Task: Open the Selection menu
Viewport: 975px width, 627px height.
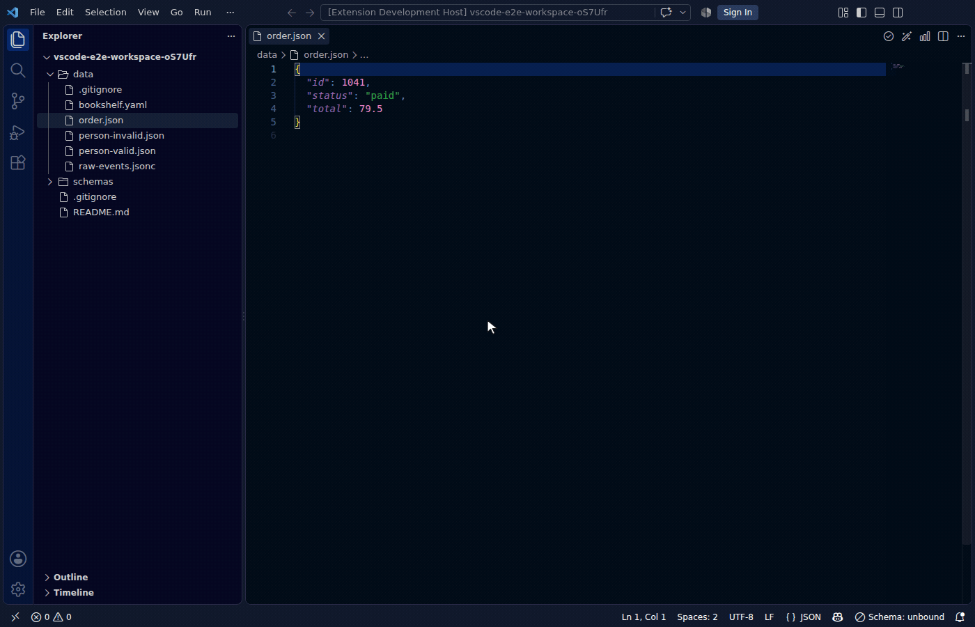Action: [x=106, y=13]
